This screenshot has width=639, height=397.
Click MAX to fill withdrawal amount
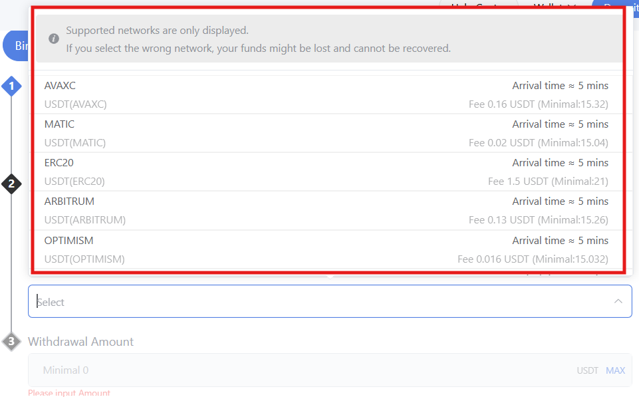click(x=615, y=370)
